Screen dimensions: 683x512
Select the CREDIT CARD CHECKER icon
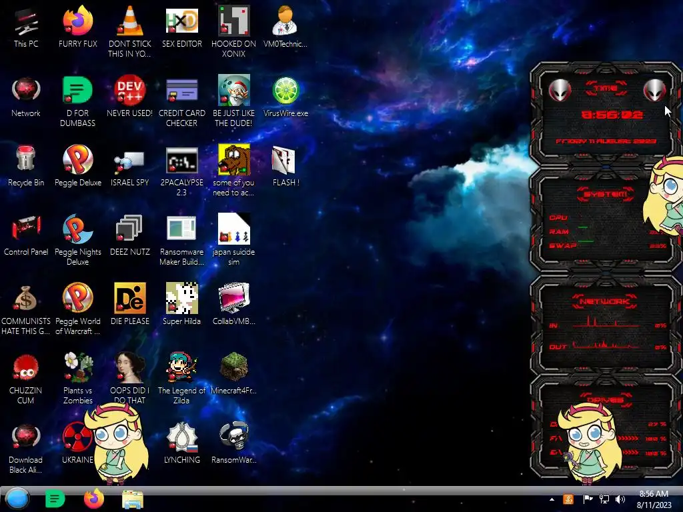pos(181,101)
